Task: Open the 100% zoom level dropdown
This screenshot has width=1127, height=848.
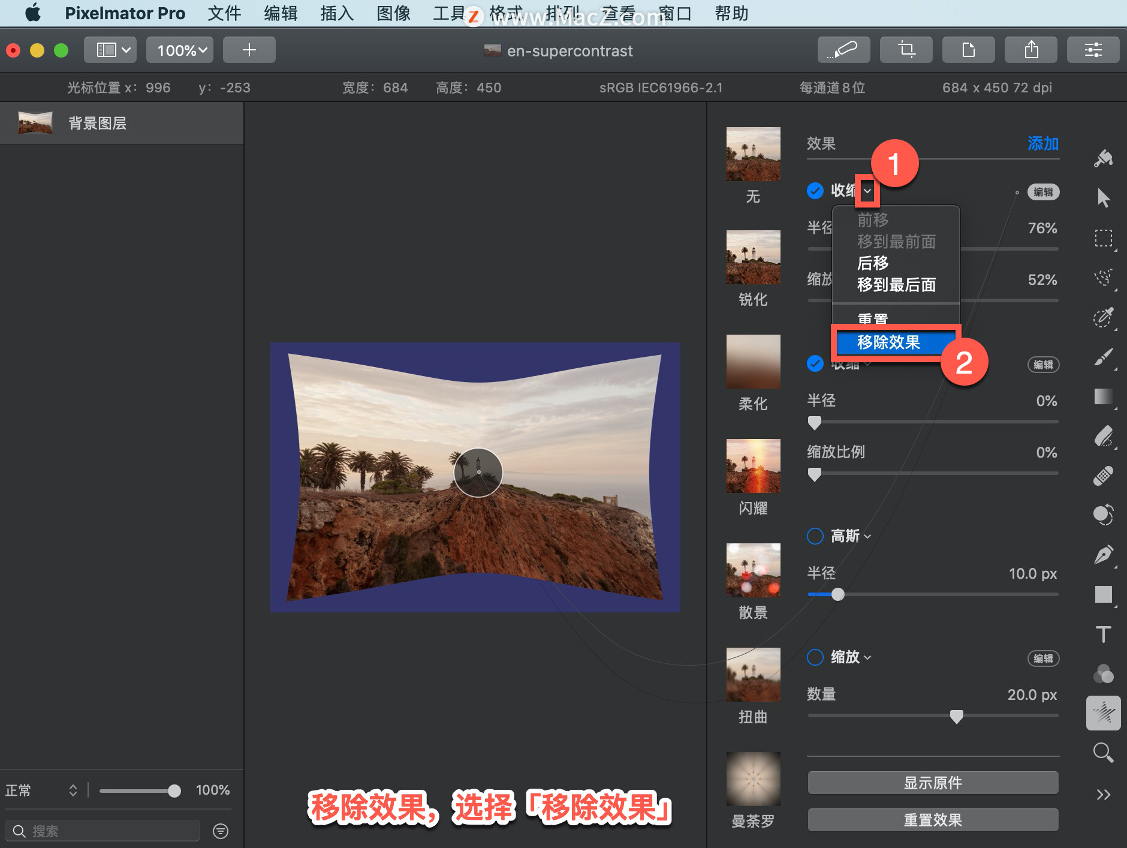Action: click(x=181, y=50)
